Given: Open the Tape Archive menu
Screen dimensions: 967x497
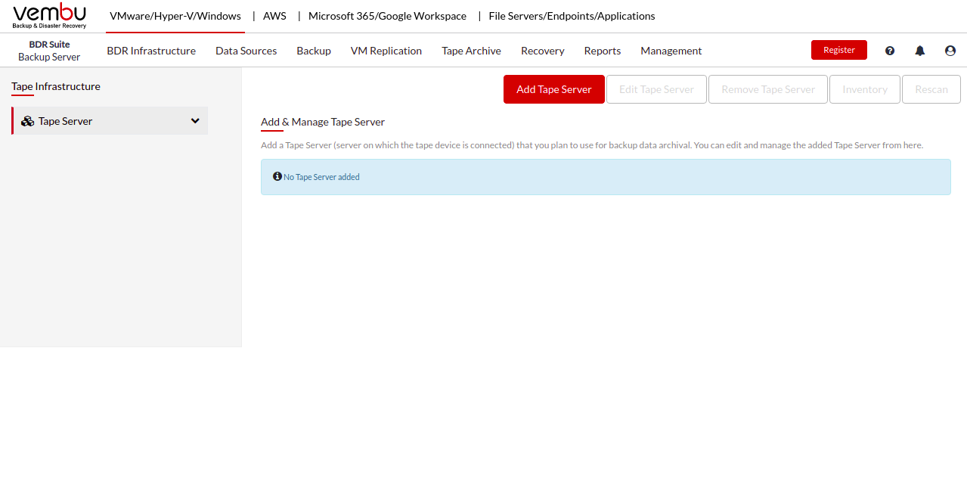Looking at the screenshot, I should (x=471, y=51).
